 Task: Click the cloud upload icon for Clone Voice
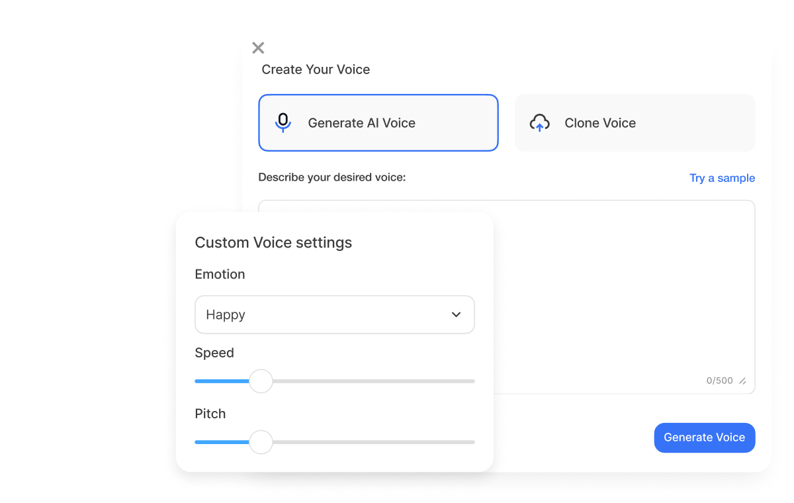pos(540,122)
